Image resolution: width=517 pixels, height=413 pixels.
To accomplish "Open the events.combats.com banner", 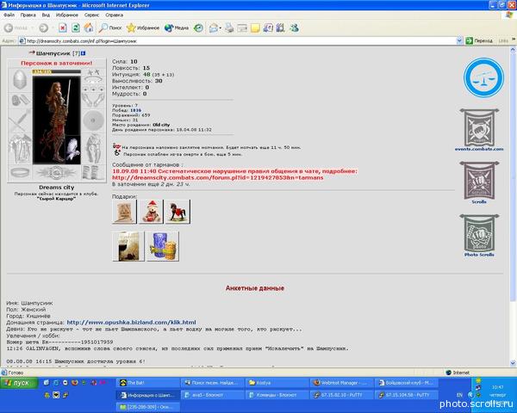I will pos(479,130).
